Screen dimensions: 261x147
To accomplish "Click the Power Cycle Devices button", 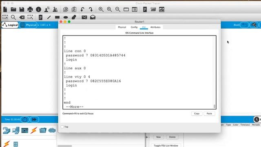I will tap(25, 120).
